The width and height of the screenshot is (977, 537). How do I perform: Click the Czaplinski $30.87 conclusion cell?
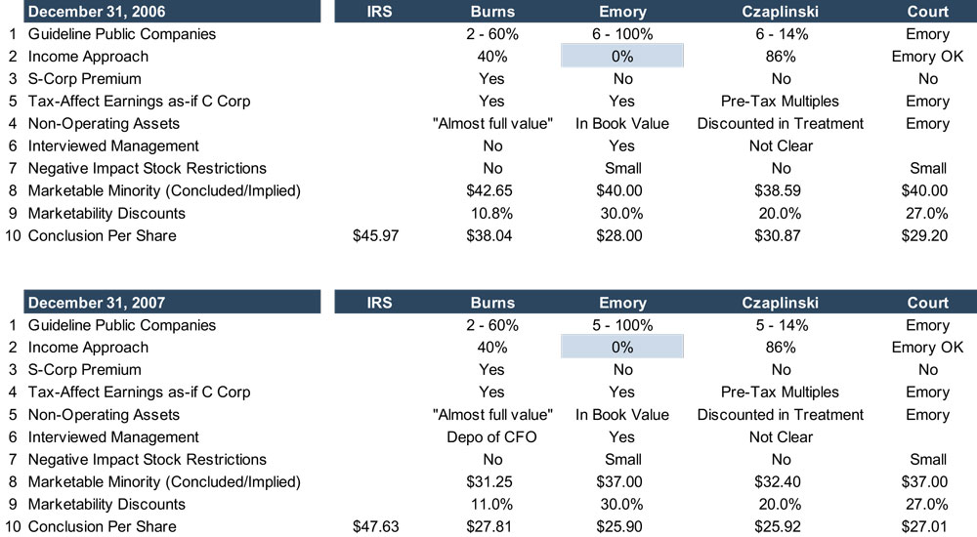[780, 235]
